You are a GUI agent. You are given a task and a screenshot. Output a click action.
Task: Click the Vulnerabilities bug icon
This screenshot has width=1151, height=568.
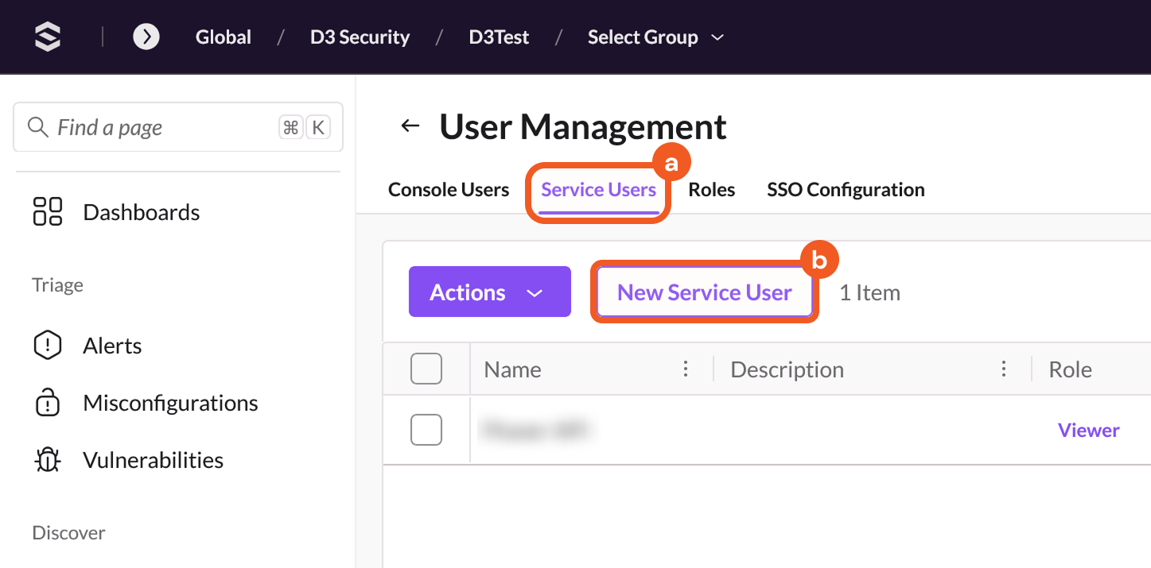click(x=48, y=460)
